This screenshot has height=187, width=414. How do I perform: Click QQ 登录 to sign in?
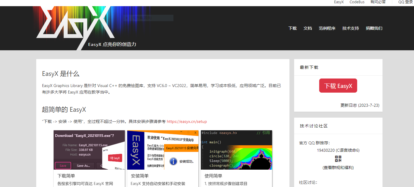coord(405,2)
